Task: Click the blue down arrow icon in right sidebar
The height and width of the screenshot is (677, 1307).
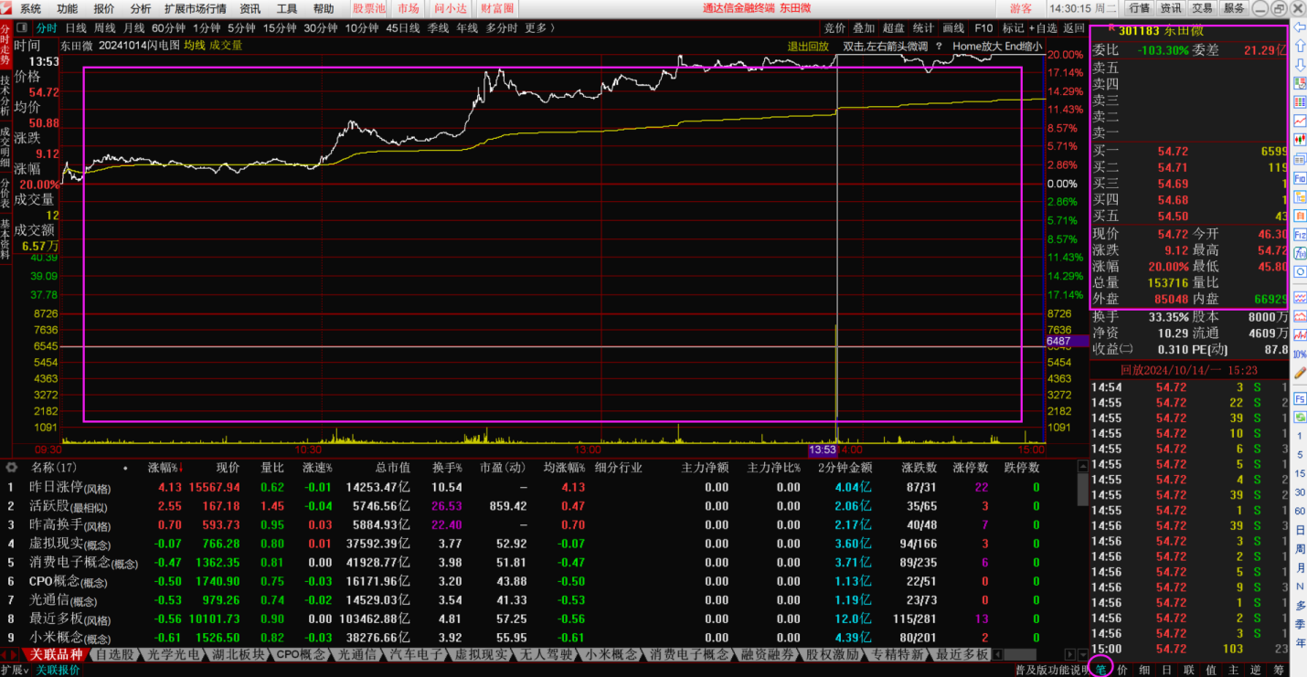Action: click(1301, 65)
